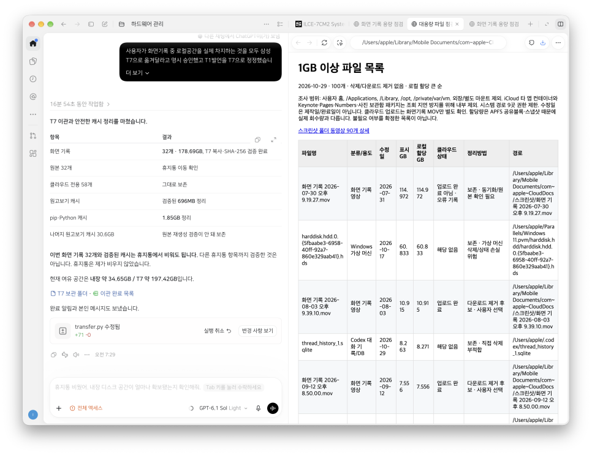Switch to the ILCE-7CM2 System tab

(319, 24)
